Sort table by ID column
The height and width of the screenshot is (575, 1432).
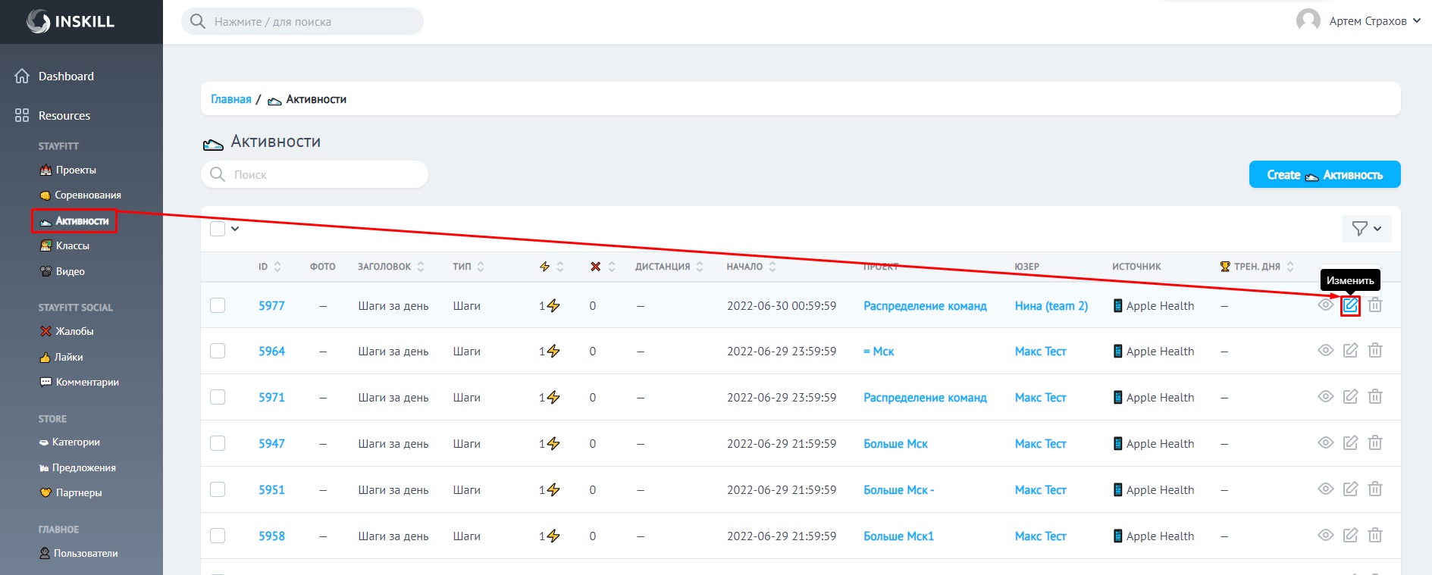click(x=269, y=267)
